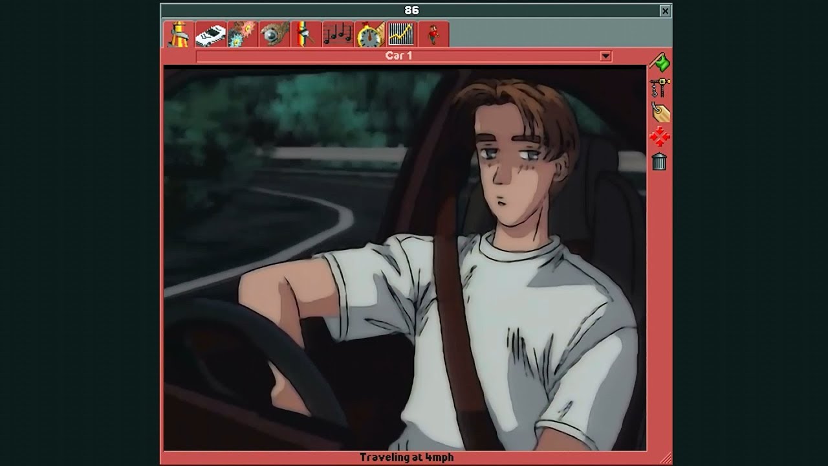The width and height of the screenshot is (828, 466).
Task: Open the ride main view tab
Action: coord(179,34)
